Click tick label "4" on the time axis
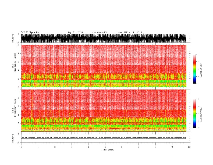Screen dimensions: 213x165 [x=88, y=147]
